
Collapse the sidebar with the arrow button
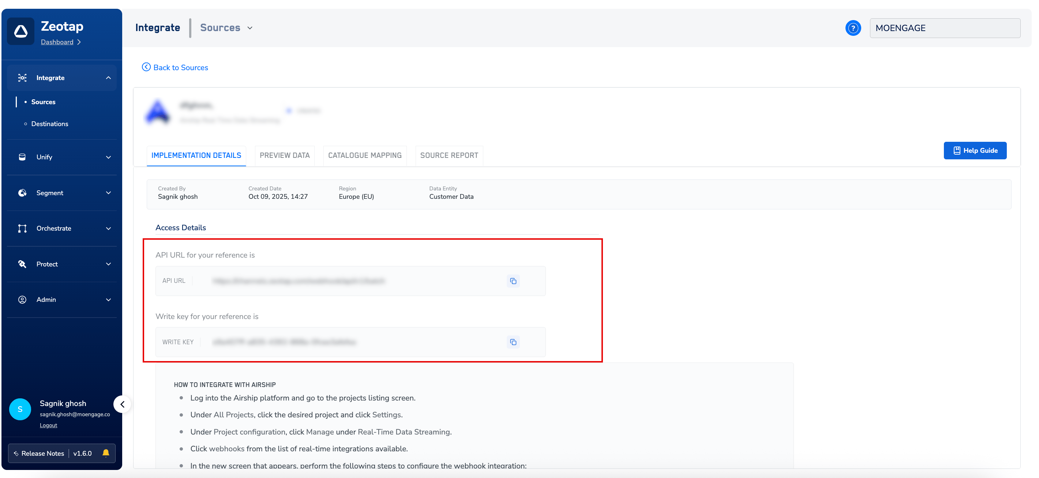click(122, 404)
